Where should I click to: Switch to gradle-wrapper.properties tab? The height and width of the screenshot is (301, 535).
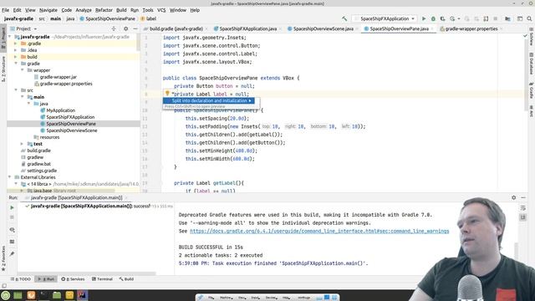coord(471,29)
